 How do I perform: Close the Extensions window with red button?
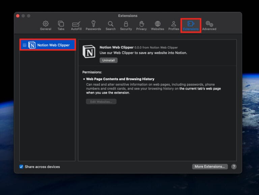(18, 16)
